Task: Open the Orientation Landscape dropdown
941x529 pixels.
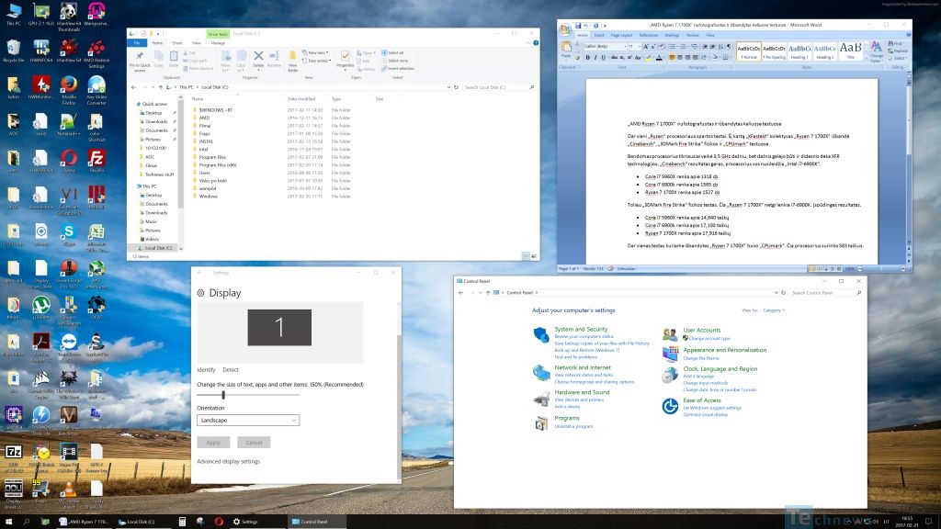Action: pos(248,421)
